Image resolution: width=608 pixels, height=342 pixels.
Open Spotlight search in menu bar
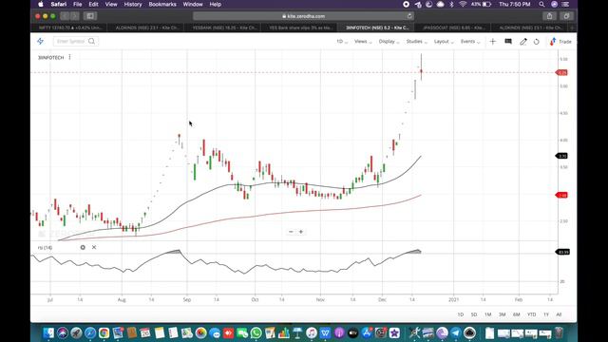point(541,4)
